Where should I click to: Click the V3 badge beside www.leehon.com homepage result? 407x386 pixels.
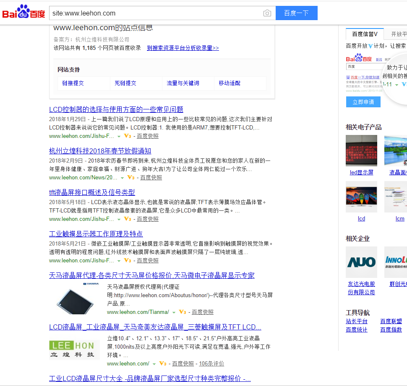163,363
